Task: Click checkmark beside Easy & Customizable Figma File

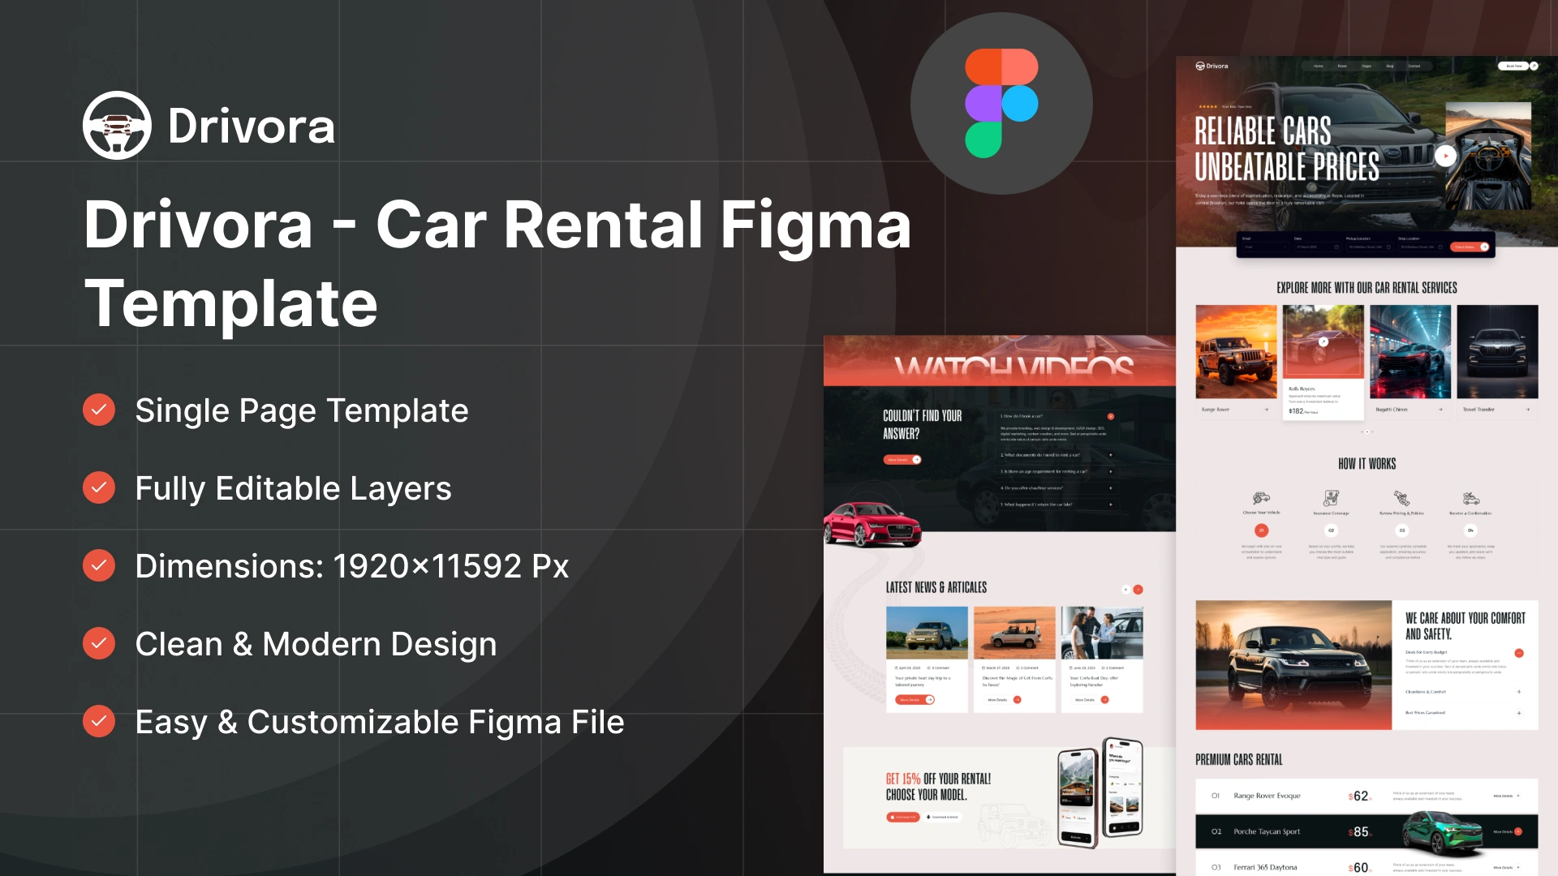Action: 99,721
